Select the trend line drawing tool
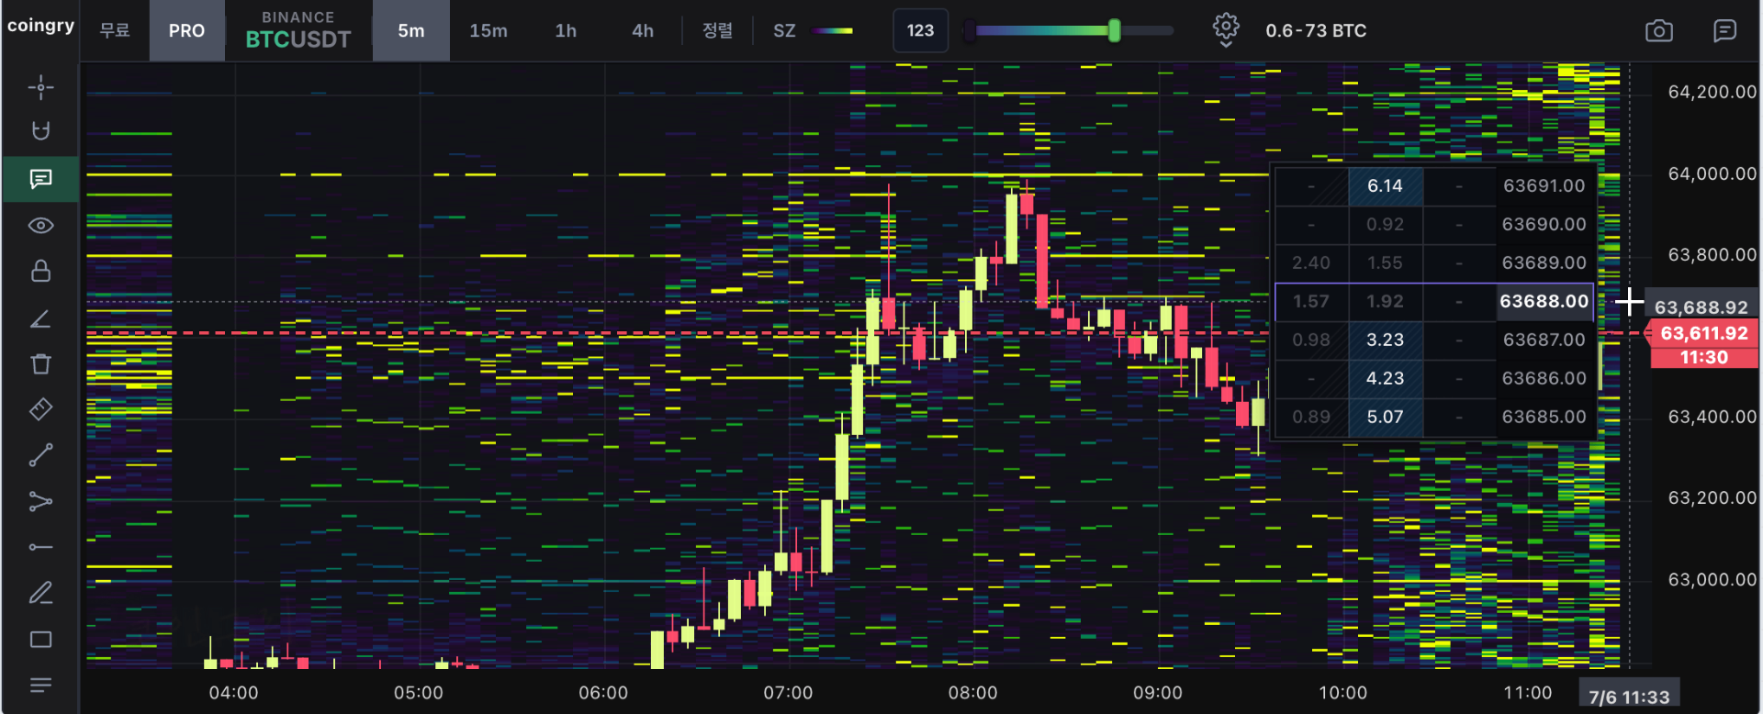Screen dimensions: 1763x714 40,455
